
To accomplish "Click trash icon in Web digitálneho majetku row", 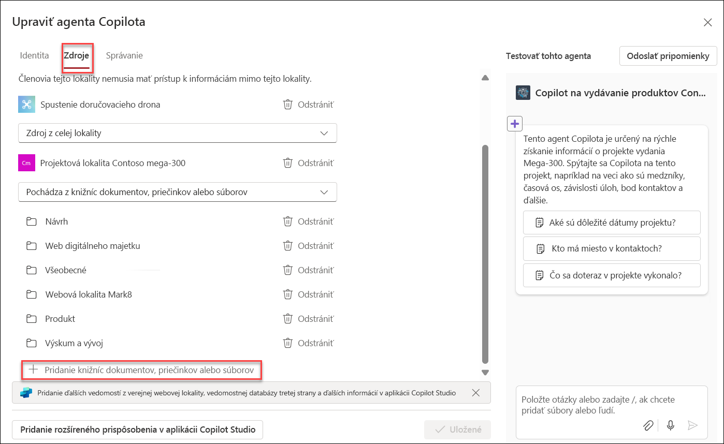I will coord(287,246).
